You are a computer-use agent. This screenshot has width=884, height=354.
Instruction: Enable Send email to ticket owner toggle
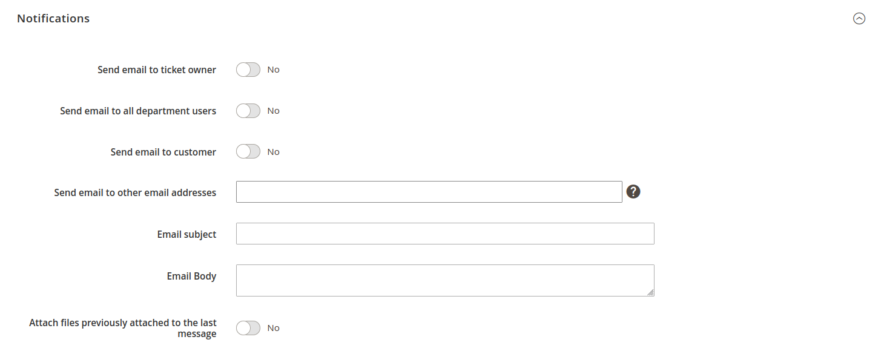(x=248, y=70)
